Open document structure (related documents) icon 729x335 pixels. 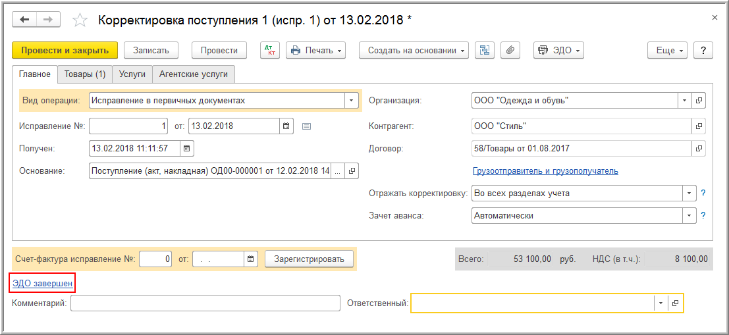[x=485, y=51]
